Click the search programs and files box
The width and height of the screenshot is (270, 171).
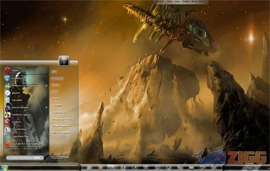pos(25,158)
